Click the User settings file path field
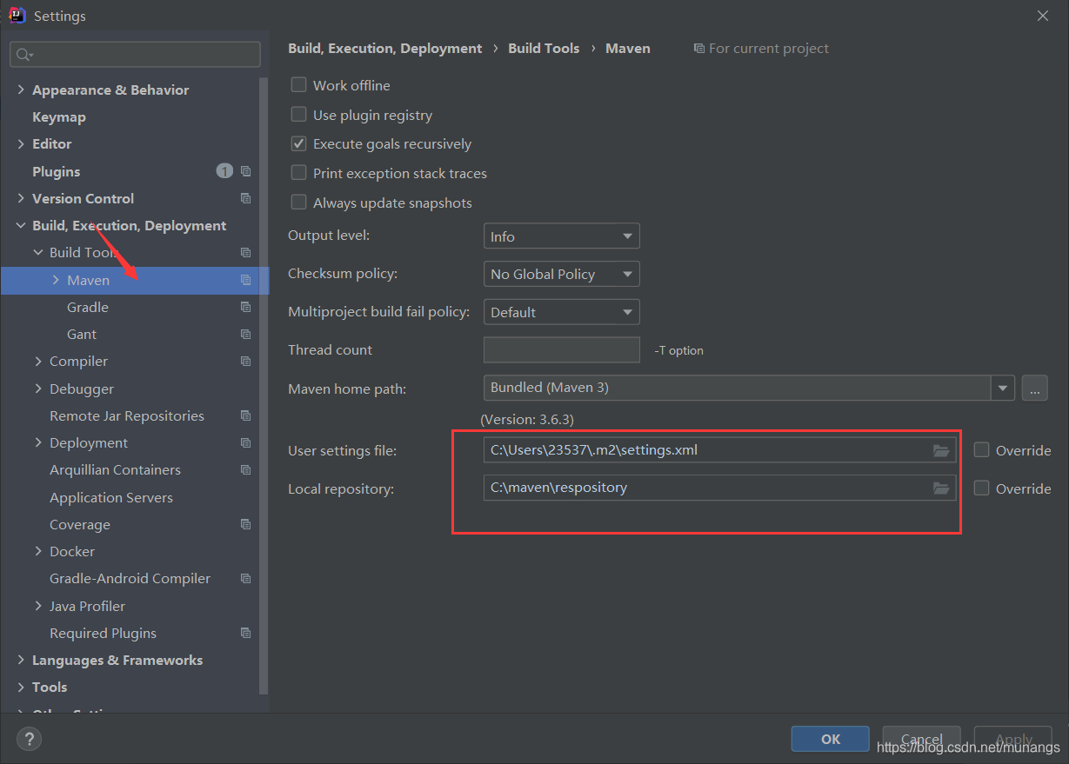 pos(719,450)
